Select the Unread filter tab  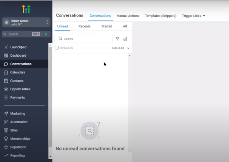[x=62, y=26]
